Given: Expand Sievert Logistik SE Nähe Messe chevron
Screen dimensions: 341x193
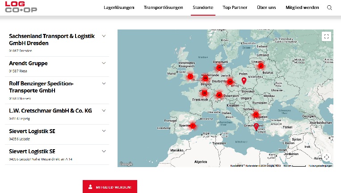Looking at the screenshot, I should tap(104, 151).
